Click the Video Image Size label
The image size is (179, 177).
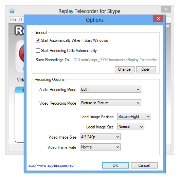pos(62,137)
